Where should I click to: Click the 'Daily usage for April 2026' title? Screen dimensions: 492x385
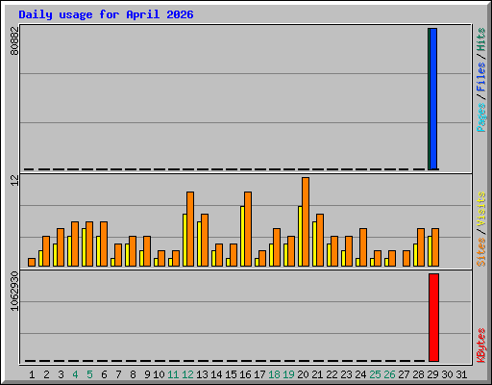pyautogui.click(x=106, y=14)
